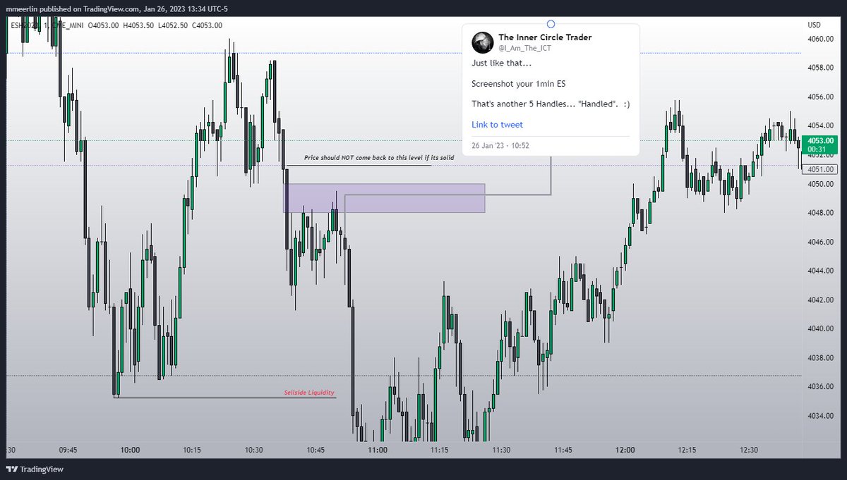Click the 4034.00 price axis value

coord(821,415)
